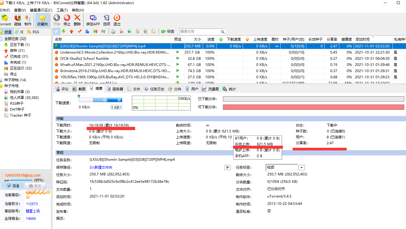Click the 磁链 magnet link icon
Image resolution: width=406 pixels, height=229 pixels.
[x=18, y=20]
